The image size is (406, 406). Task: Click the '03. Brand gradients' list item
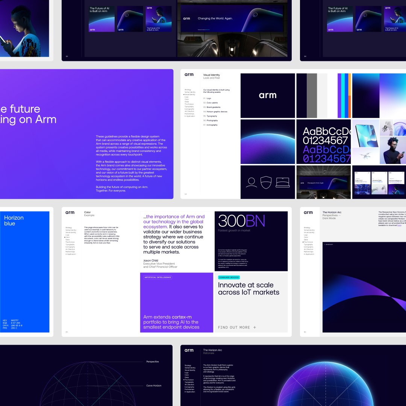(212, 107)
